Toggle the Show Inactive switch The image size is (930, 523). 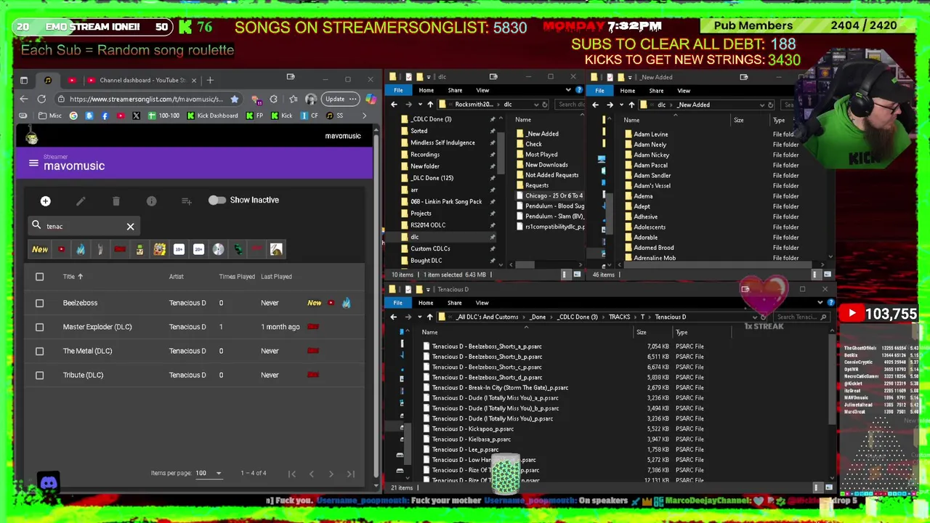(x=217, y=200)
